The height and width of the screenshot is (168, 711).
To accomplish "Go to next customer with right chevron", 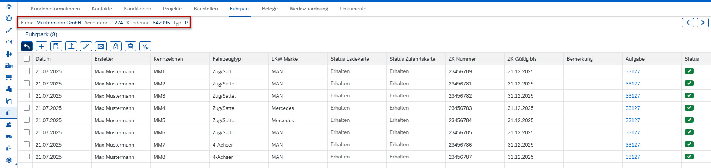I will (x=703, y=23).
